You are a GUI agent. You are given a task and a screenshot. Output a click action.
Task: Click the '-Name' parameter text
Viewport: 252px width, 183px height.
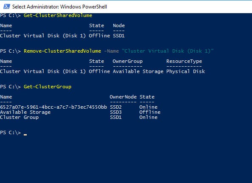pos(112,51)
